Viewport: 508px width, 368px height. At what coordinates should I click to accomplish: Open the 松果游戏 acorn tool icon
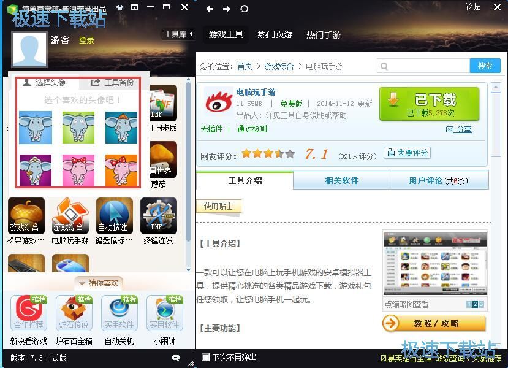pos(26,216)
